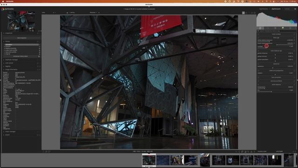298x168 pixels.
Task: Pick white relative exposure from image icon
Action: 294,41
